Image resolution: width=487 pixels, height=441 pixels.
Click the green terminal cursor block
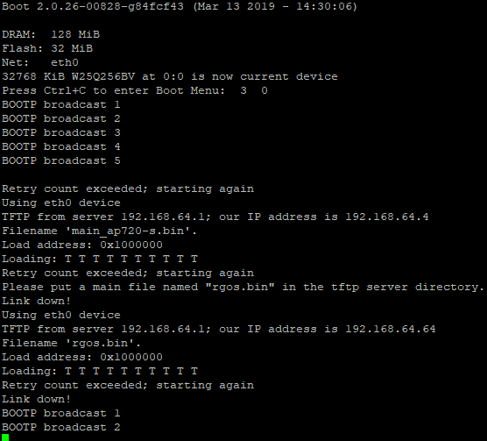(x=5, y=437)
